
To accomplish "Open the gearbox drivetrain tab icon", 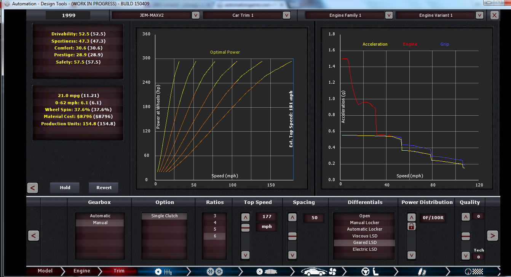I will [x=163, y=271].
